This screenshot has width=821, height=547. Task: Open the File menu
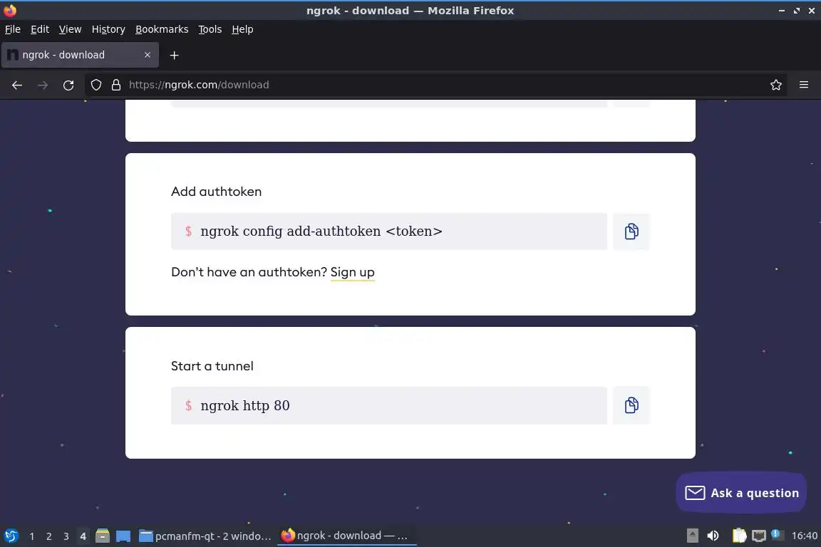13,29
